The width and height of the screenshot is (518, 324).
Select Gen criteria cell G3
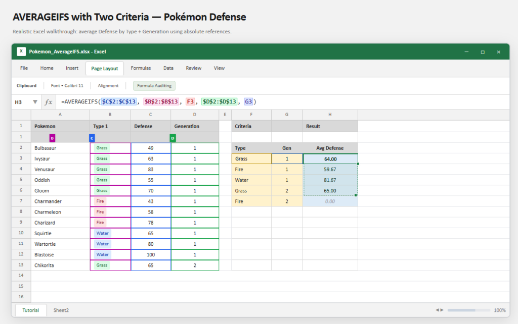click(x=287, y=159)
